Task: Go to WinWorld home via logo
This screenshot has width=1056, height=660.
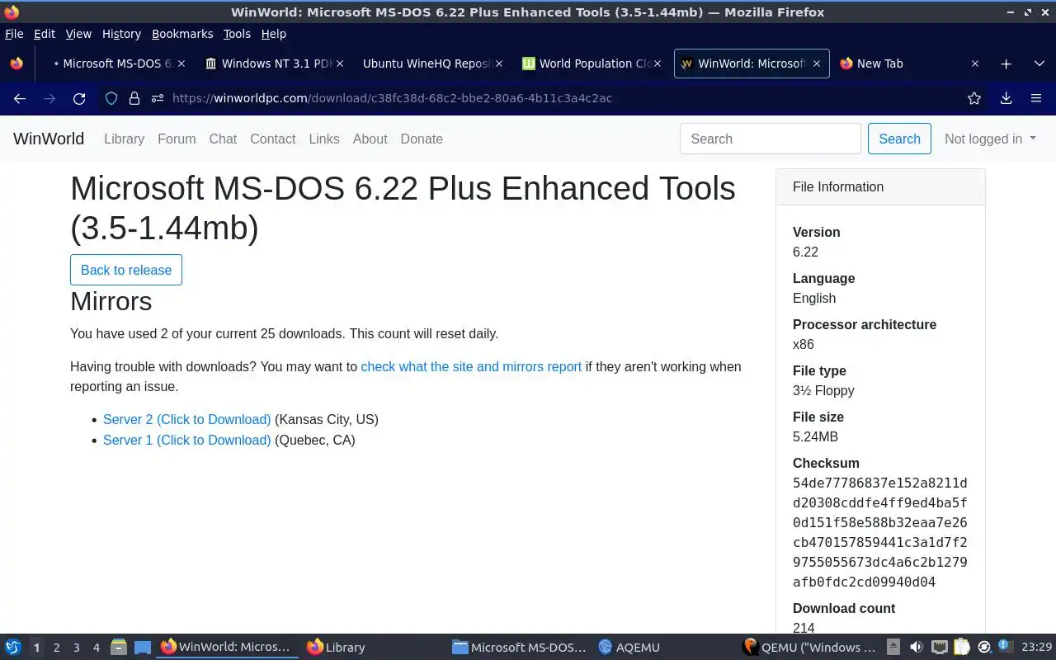Action: [x=49, y=139]
